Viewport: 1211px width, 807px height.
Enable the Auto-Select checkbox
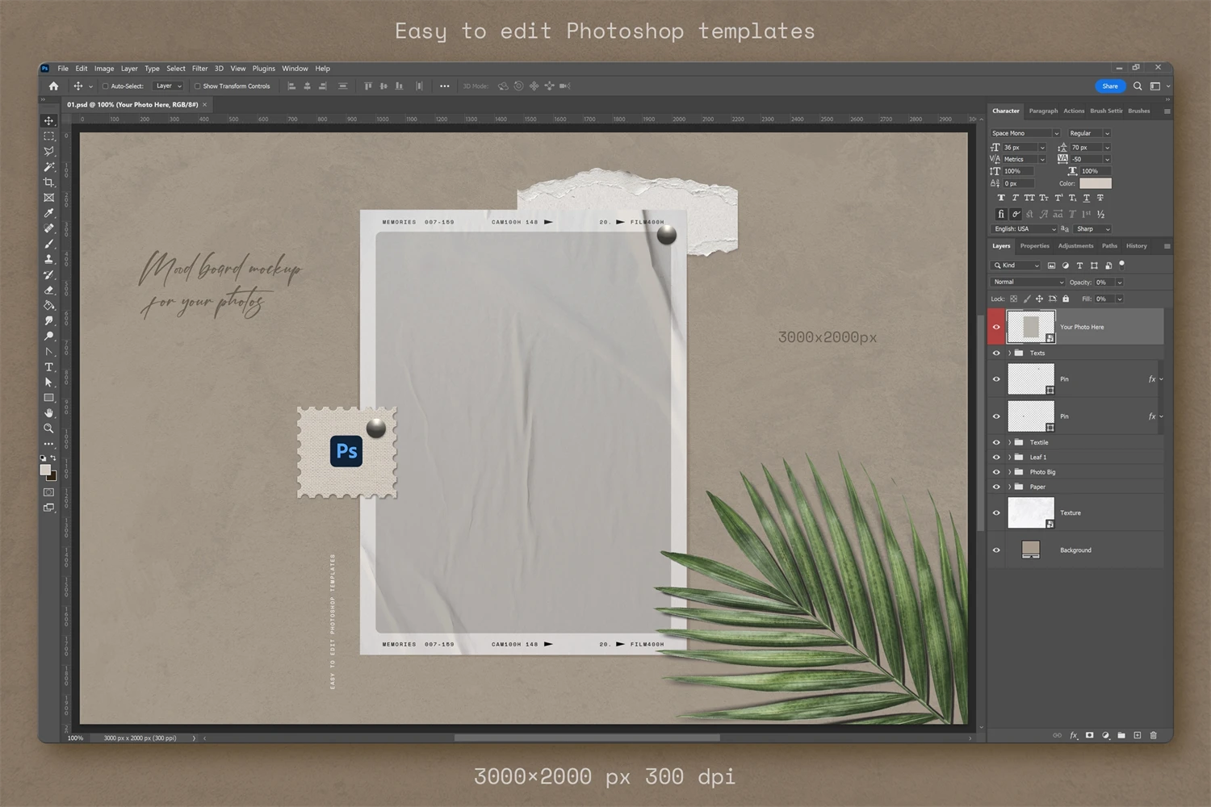point(105,86)
